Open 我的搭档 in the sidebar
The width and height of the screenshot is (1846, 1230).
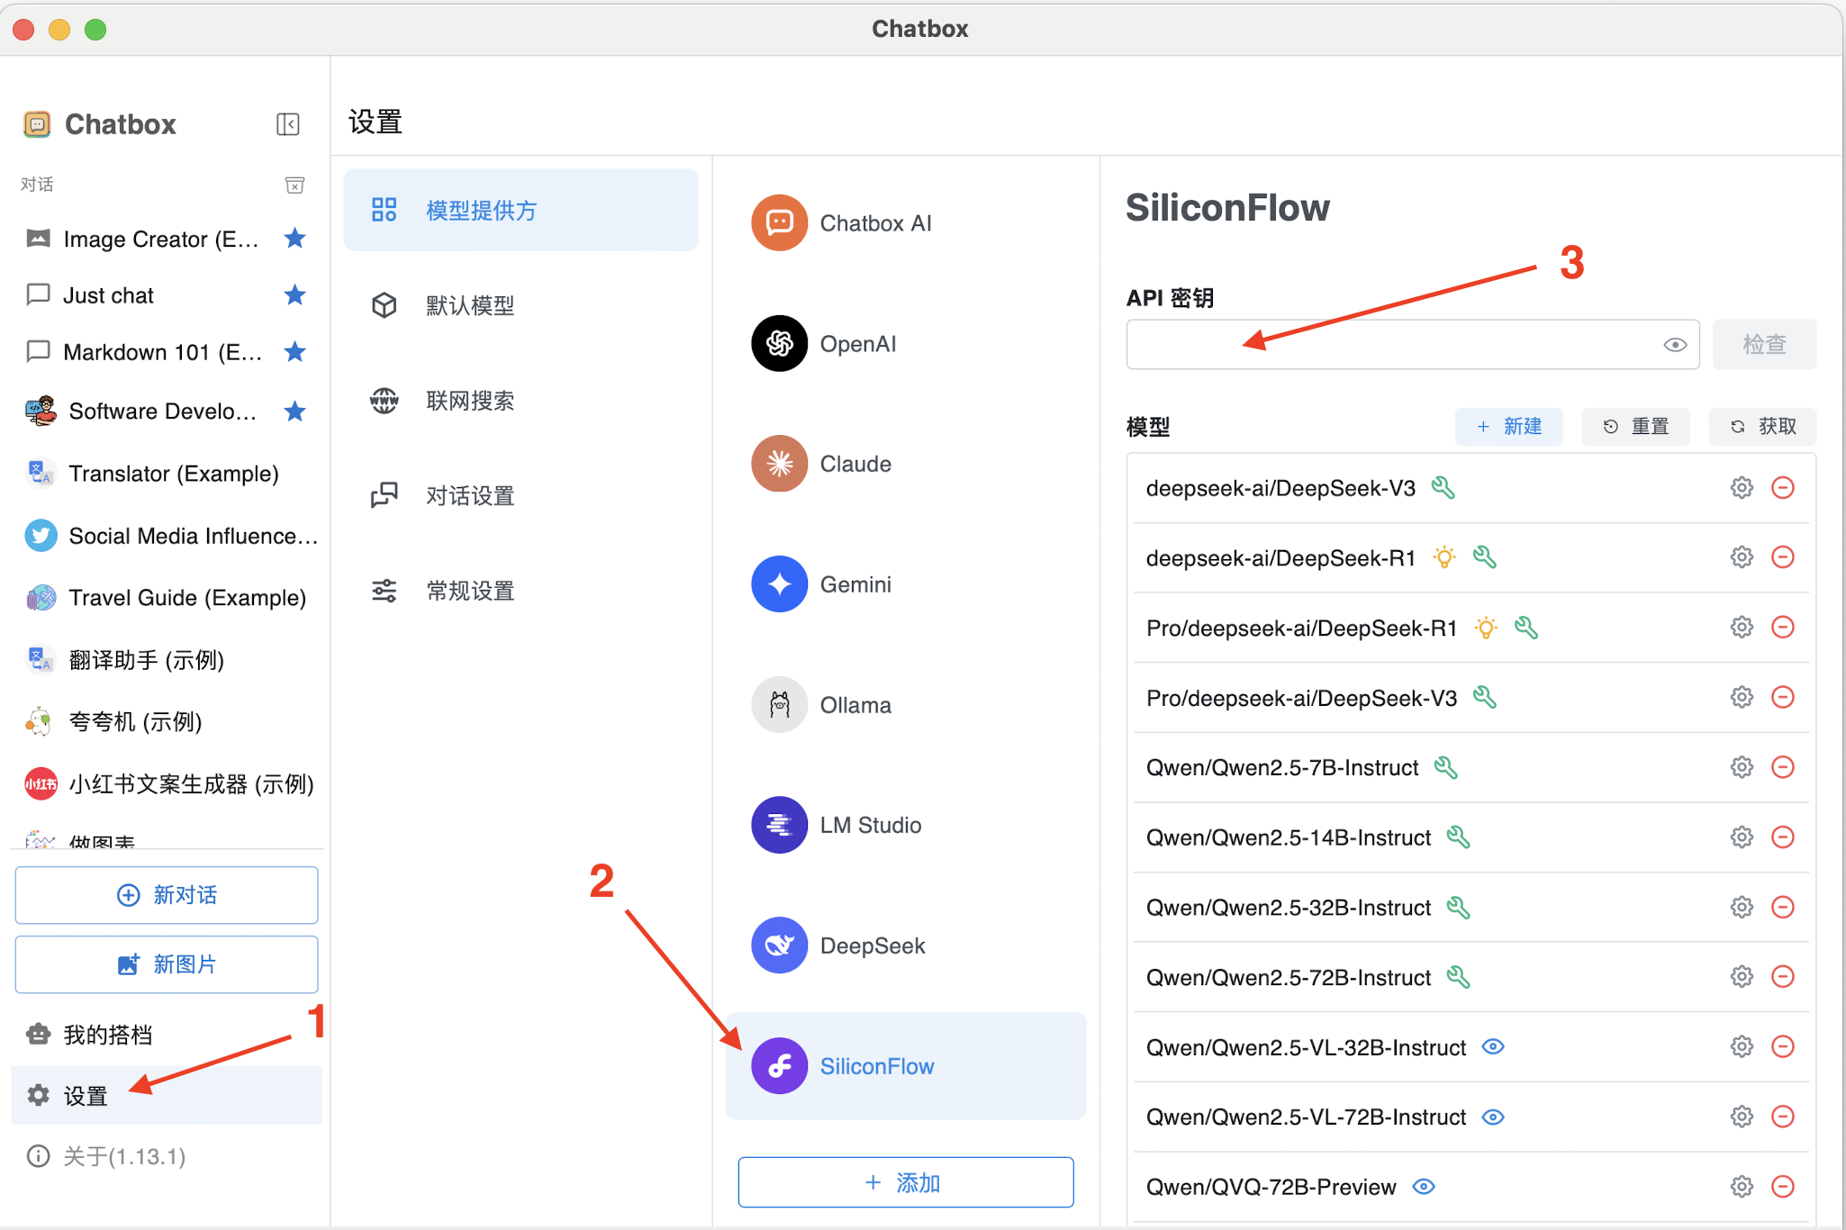(x=167, y=1035)
